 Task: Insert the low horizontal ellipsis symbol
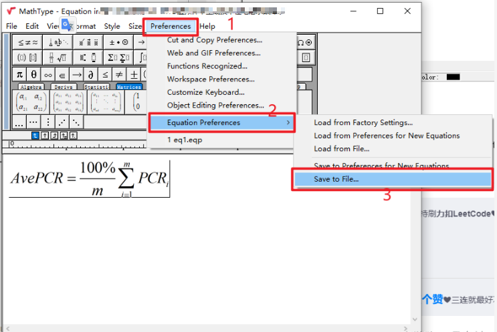point(19,122)
